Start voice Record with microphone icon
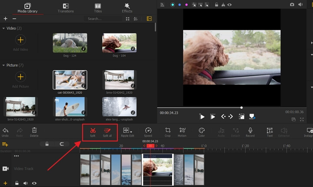This screenshot has width=313, height=187. pyautogui.click(x=250, y=130)
